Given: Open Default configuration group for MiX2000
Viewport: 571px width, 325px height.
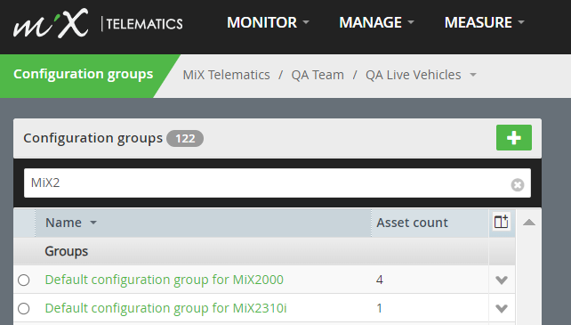Looking at the screenshot, I should [x=164, y=280].
